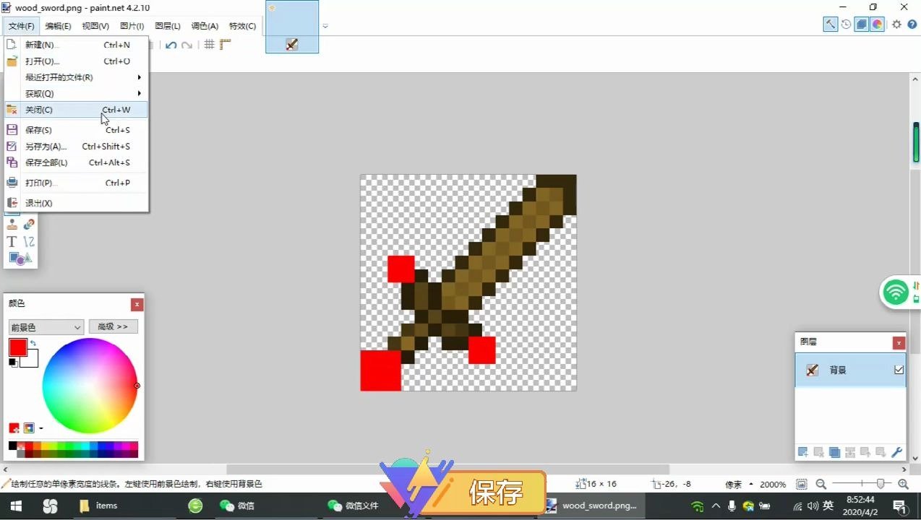Choose 新建(N) from the File menu
The height and width of the screenshot is (520, 921).
coord(76,45)
